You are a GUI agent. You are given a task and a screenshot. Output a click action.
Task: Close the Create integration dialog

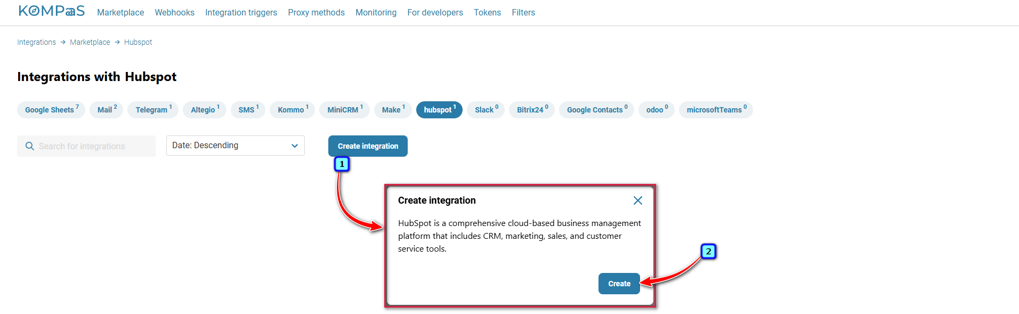tap(637, 200)
